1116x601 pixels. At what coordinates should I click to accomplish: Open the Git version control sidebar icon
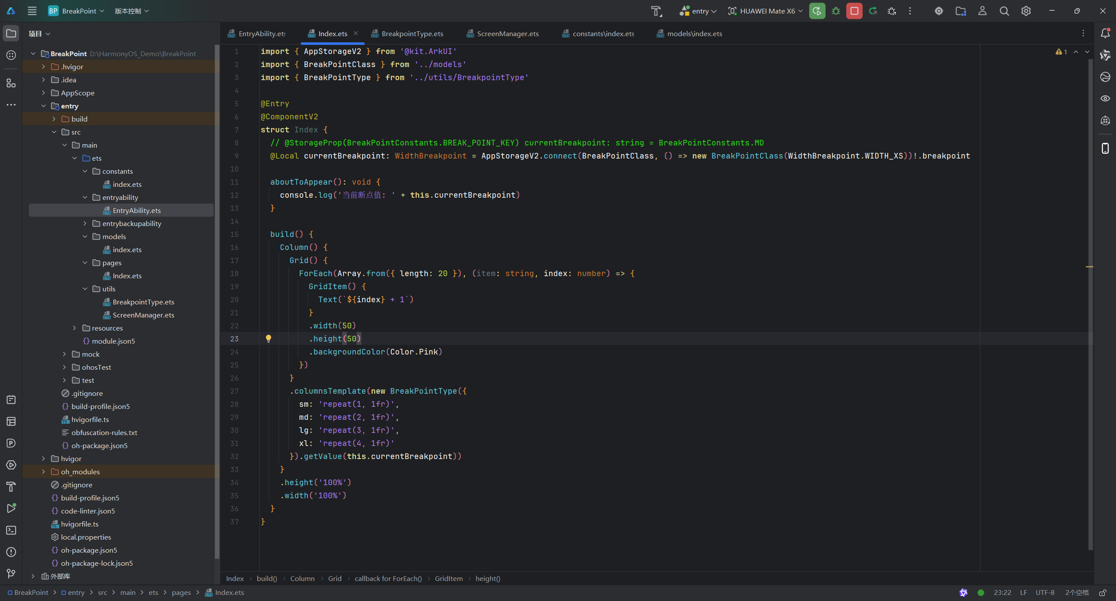click(x=11, y=574)
